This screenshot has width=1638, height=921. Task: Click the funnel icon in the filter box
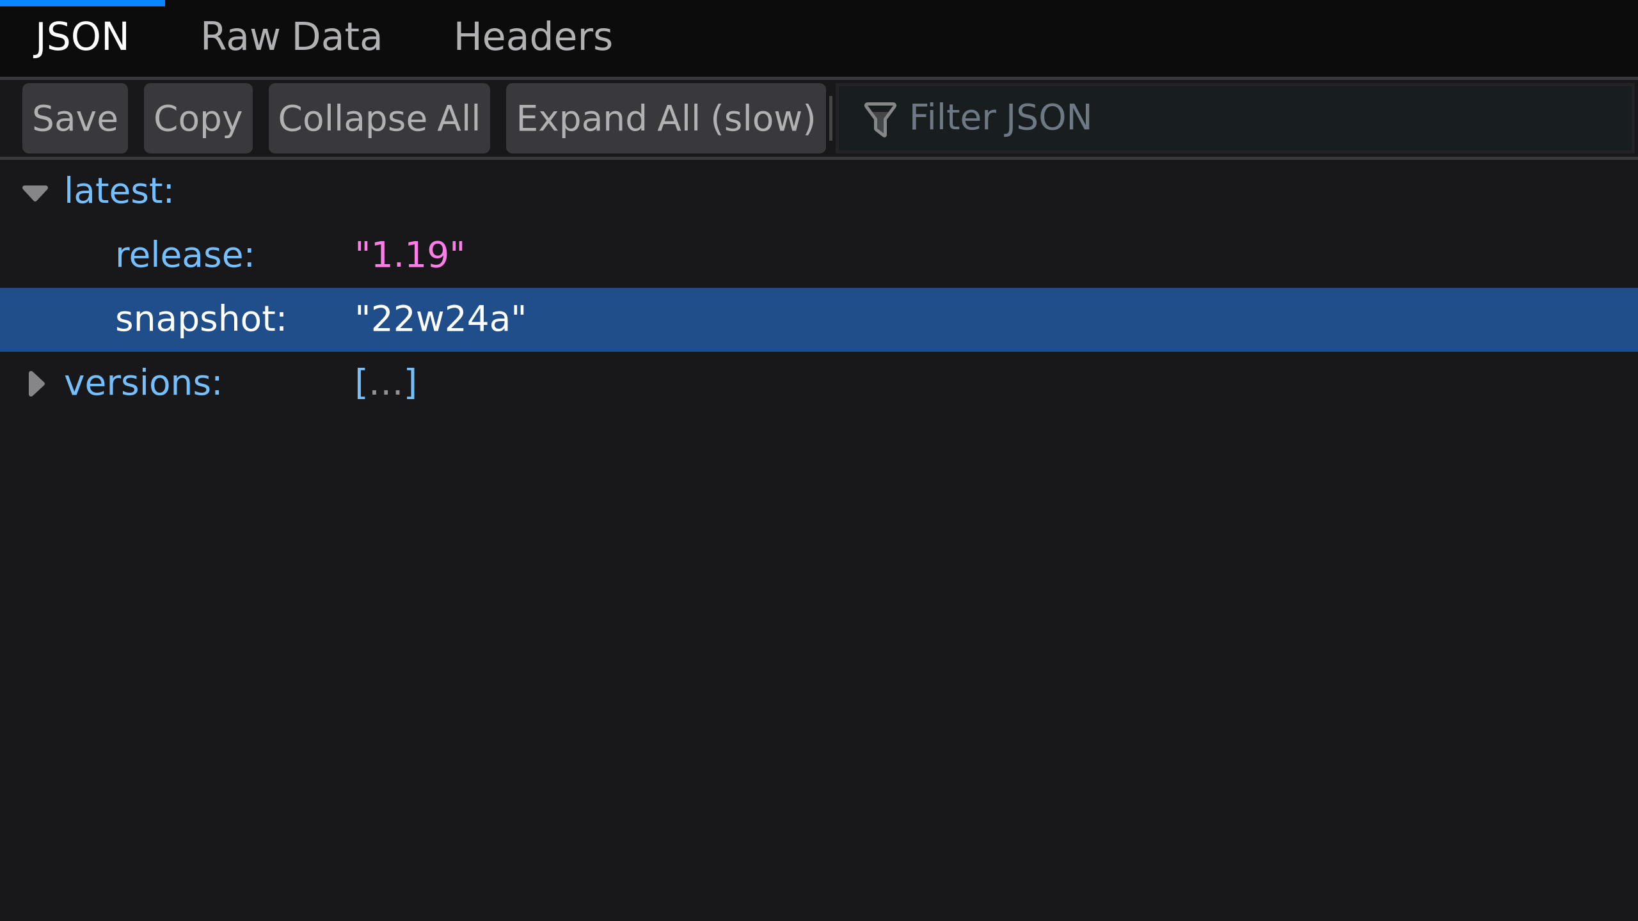pyautogui.click(x=880, y=119)
